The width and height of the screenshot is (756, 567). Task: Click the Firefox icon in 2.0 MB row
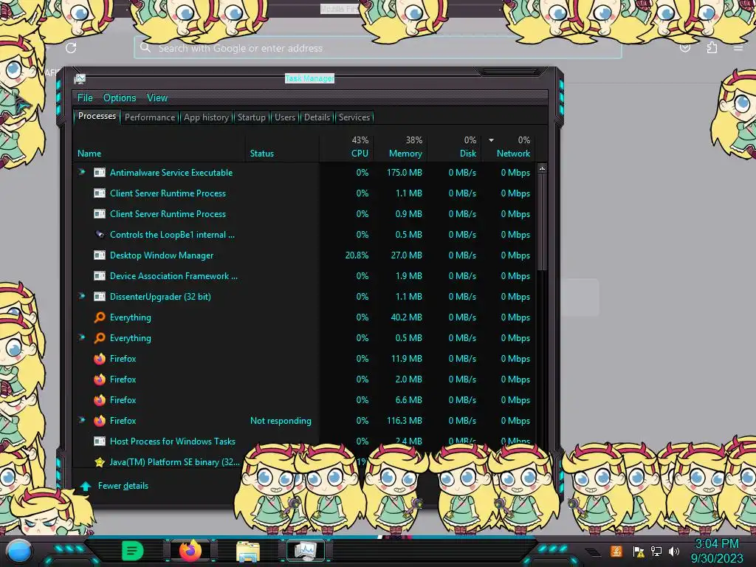click(100, 379)
